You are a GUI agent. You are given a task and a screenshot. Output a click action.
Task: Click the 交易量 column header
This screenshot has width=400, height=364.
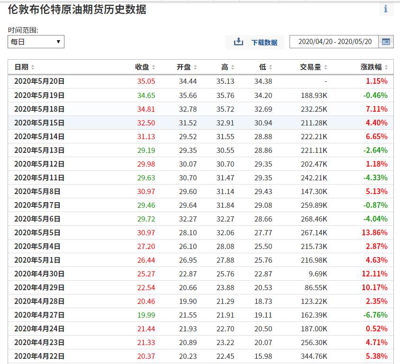pyautogui.click(x=310, y=67)
